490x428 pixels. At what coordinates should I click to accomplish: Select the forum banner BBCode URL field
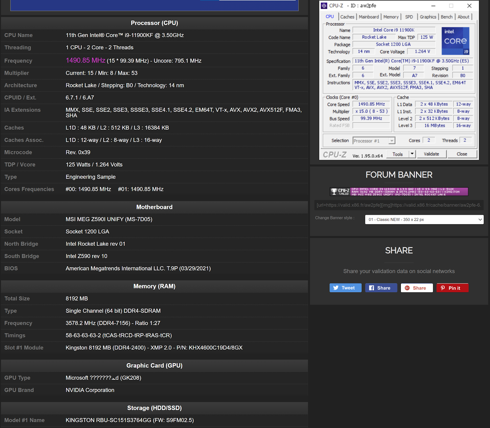click(399, 205)
